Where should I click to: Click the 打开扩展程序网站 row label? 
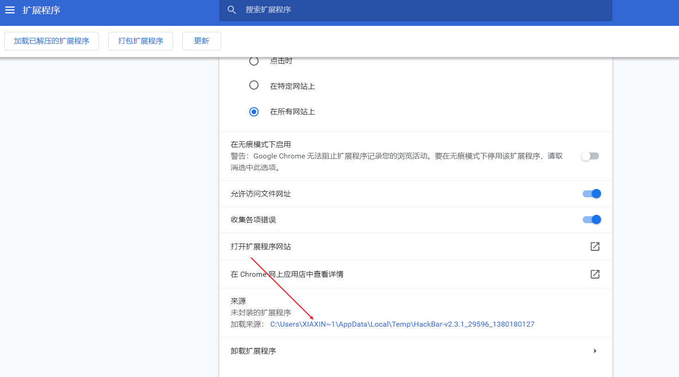pyautogui.click(x=261, y=247)
